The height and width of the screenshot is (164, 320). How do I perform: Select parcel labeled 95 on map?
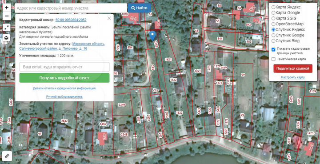pyautogui.click(x=40, y=134)
